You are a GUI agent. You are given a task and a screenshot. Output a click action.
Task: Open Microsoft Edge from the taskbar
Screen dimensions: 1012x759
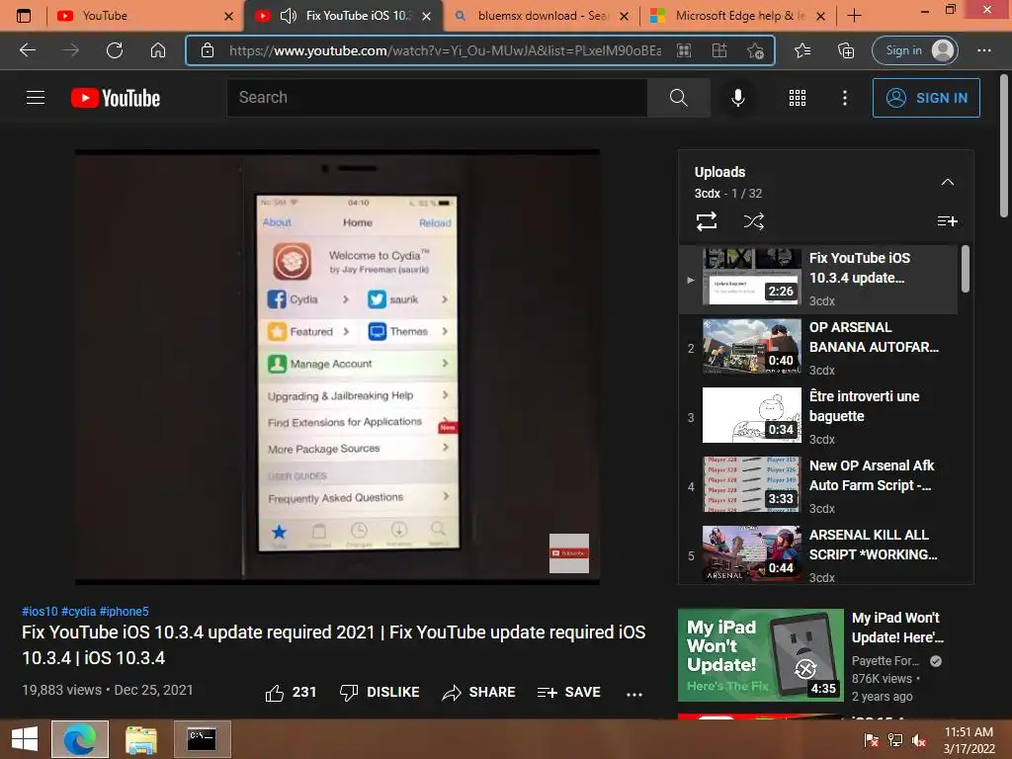[80, 739]
